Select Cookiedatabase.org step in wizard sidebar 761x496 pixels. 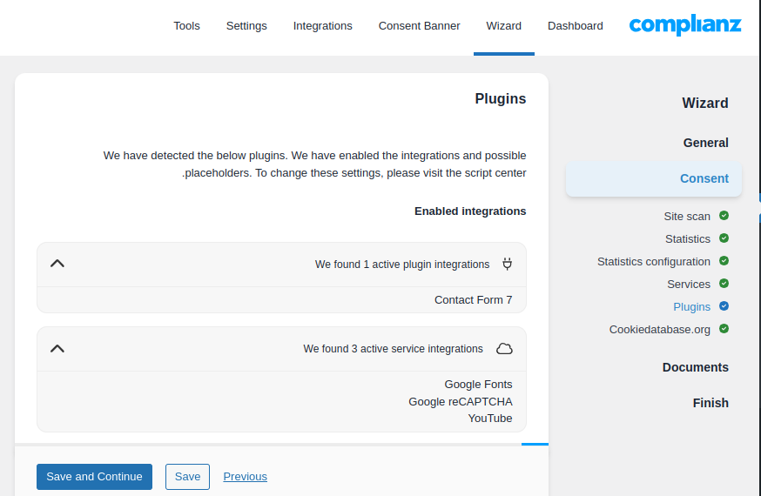pos(659,330)
